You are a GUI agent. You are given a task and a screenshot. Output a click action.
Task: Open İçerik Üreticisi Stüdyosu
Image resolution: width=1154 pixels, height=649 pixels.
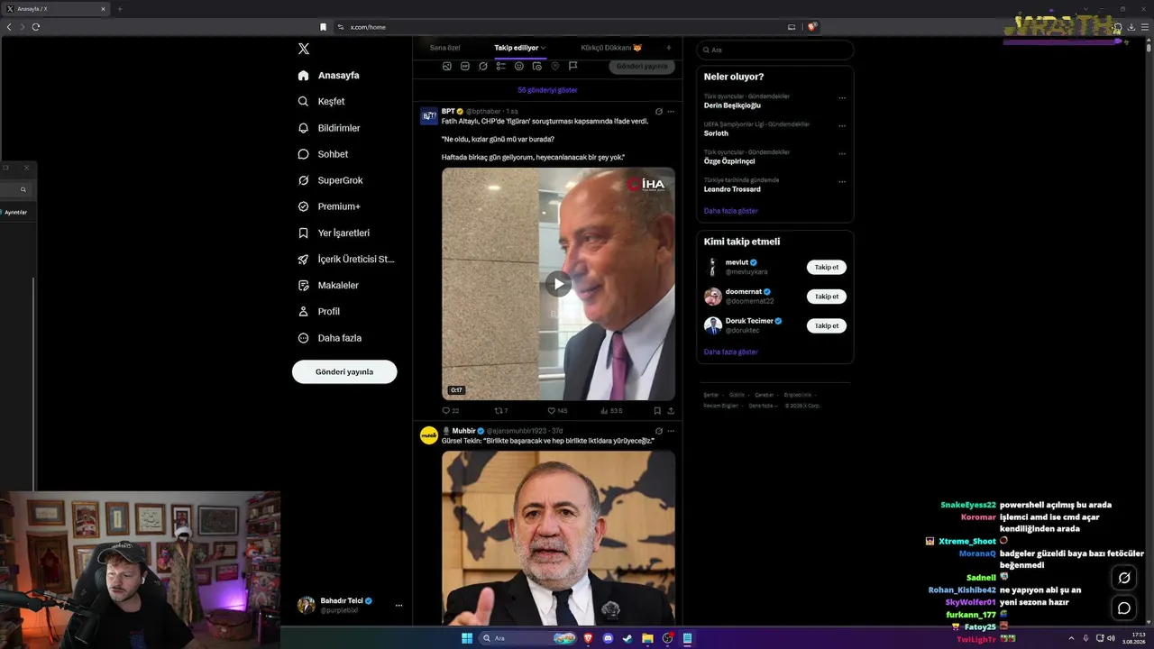click(x=346, y=259)
